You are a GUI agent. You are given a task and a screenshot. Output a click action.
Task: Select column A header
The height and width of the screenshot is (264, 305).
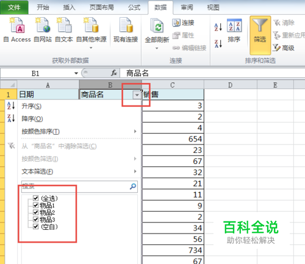48,85
